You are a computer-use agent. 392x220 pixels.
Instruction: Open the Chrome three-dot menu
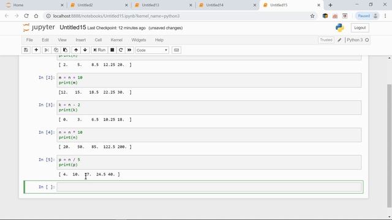[385, 16]
